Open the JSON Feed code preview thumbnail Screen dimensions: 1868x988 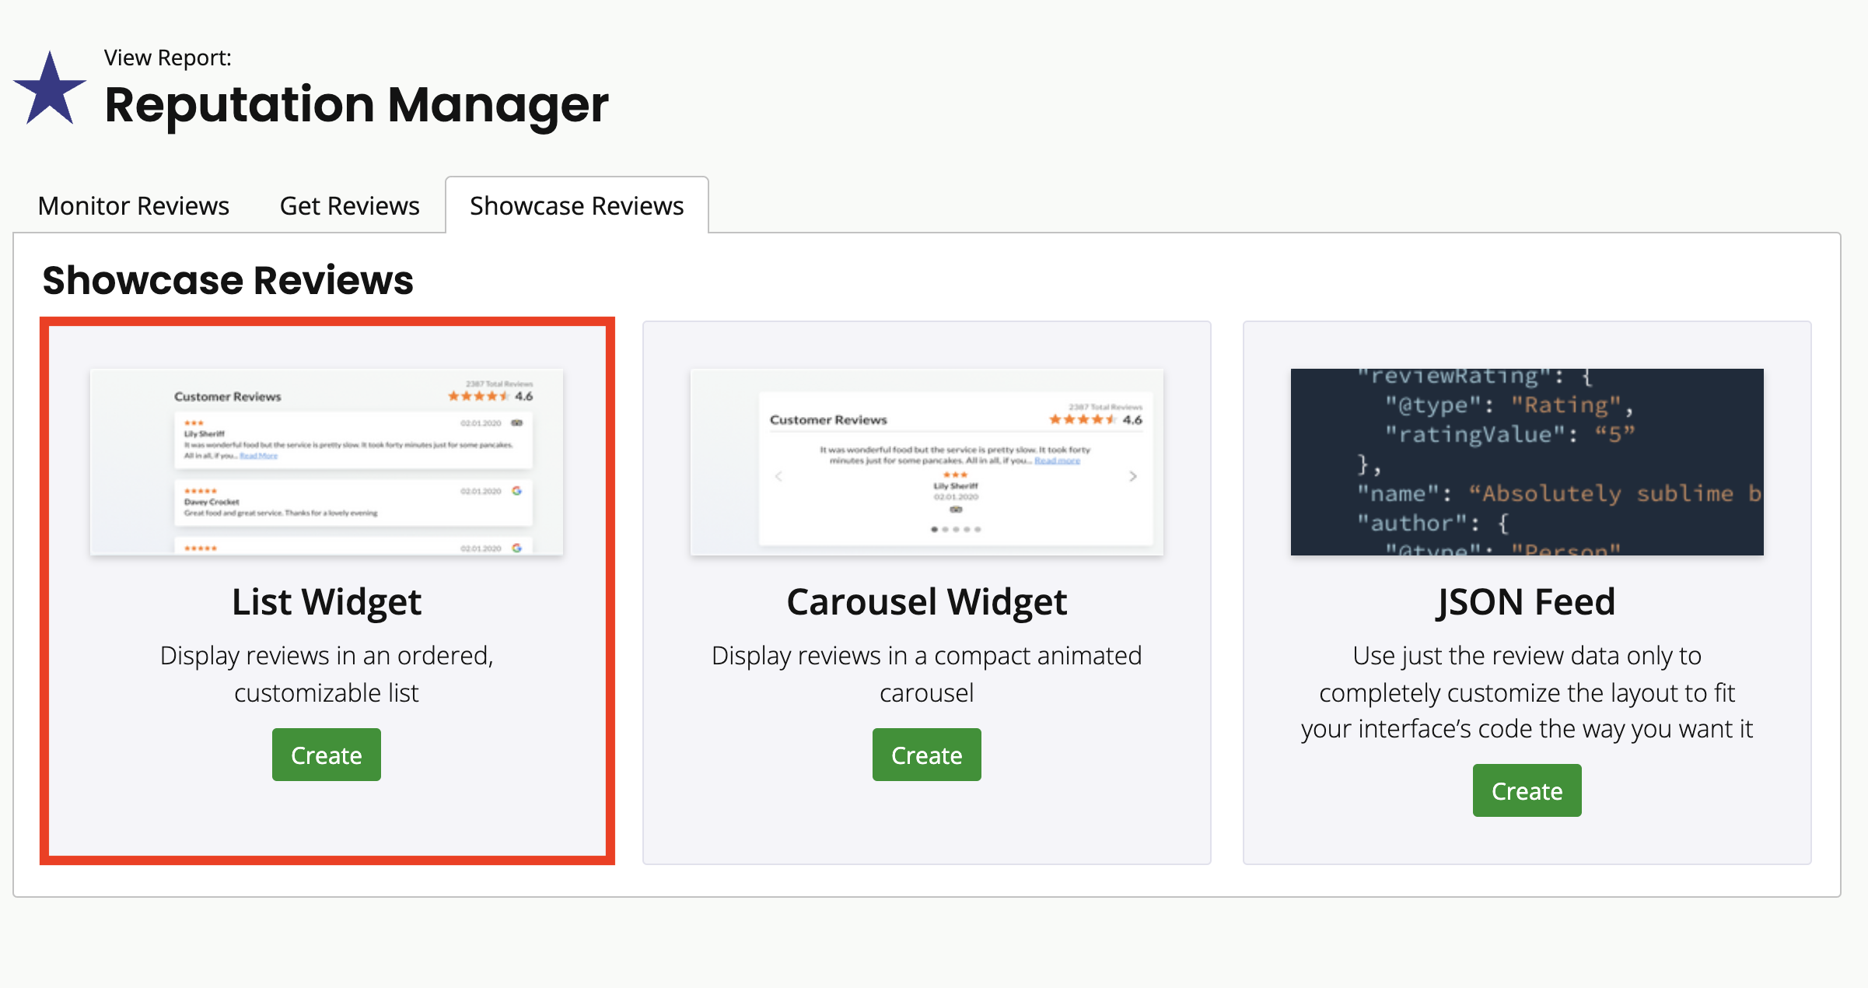tap(1527, 462)
